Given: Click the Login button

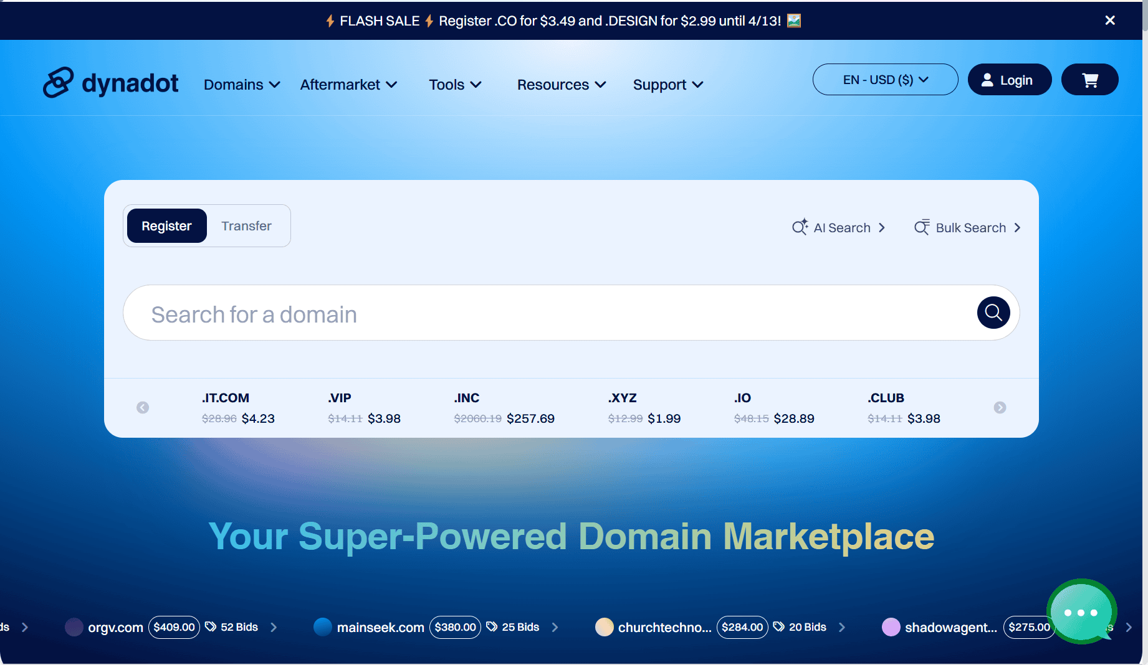Looking at the screenshot, I should 1009,80.
